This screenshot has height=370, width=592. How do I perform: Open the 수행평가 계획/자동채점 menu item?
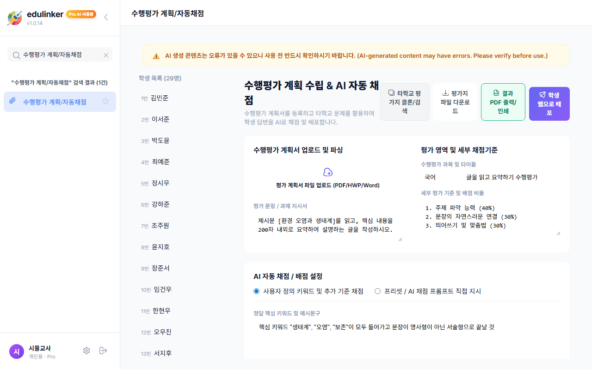(x=60, y=102)
